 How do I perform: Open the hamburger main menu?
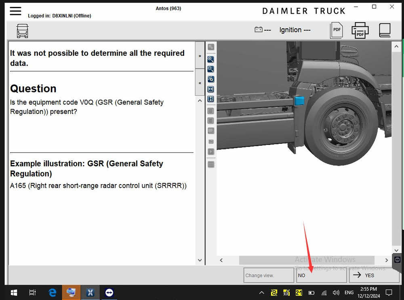point(15,11)
